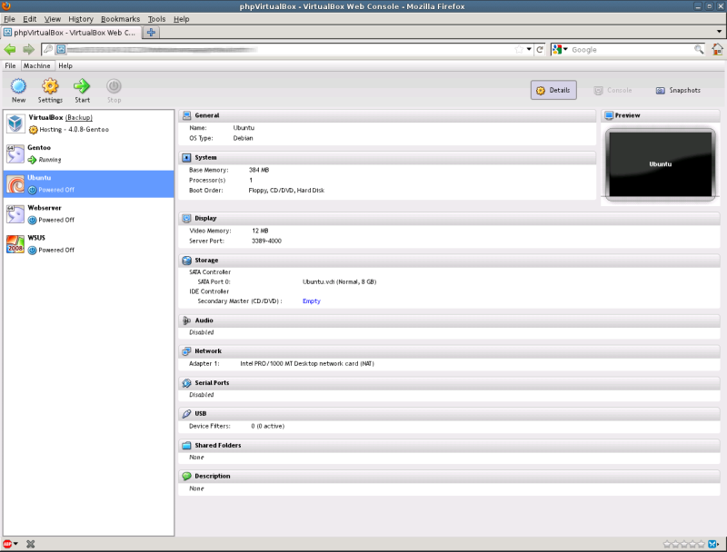The width and height of the screenshot is (727, 552).
Task: Open phpVirtualBox File menu
Action: tap(10, 65)
